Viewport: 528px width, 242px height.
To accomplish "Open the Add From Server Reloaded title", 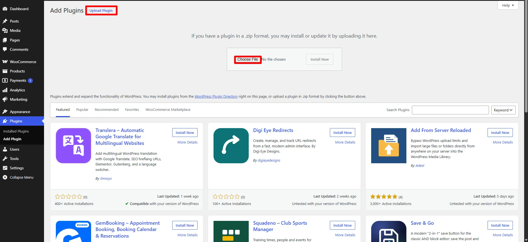I will coord(441,130).
